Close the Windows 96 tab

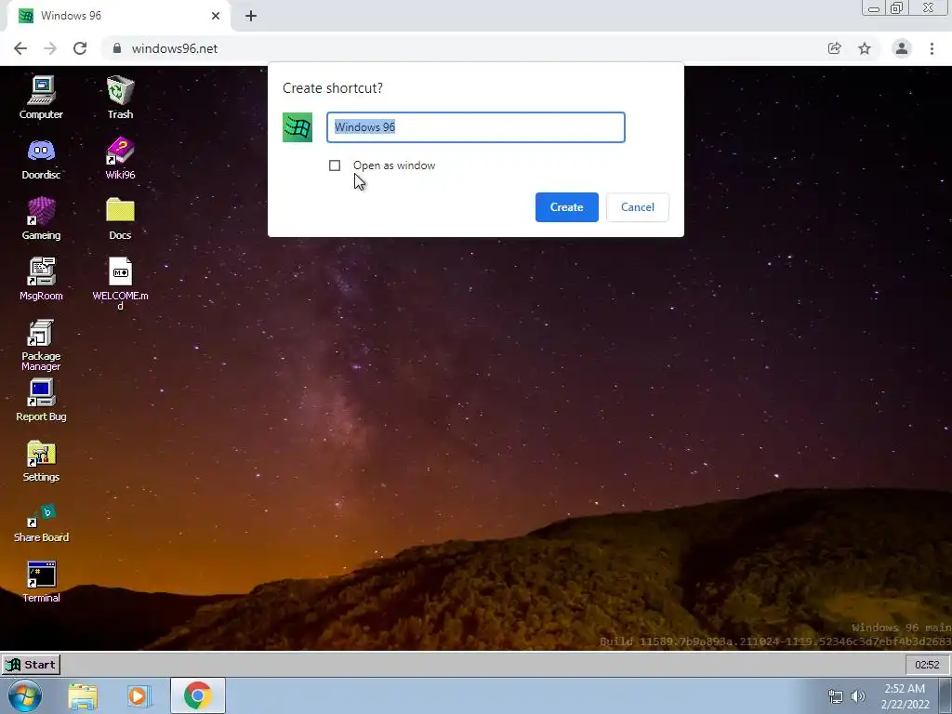coord(216,16)
